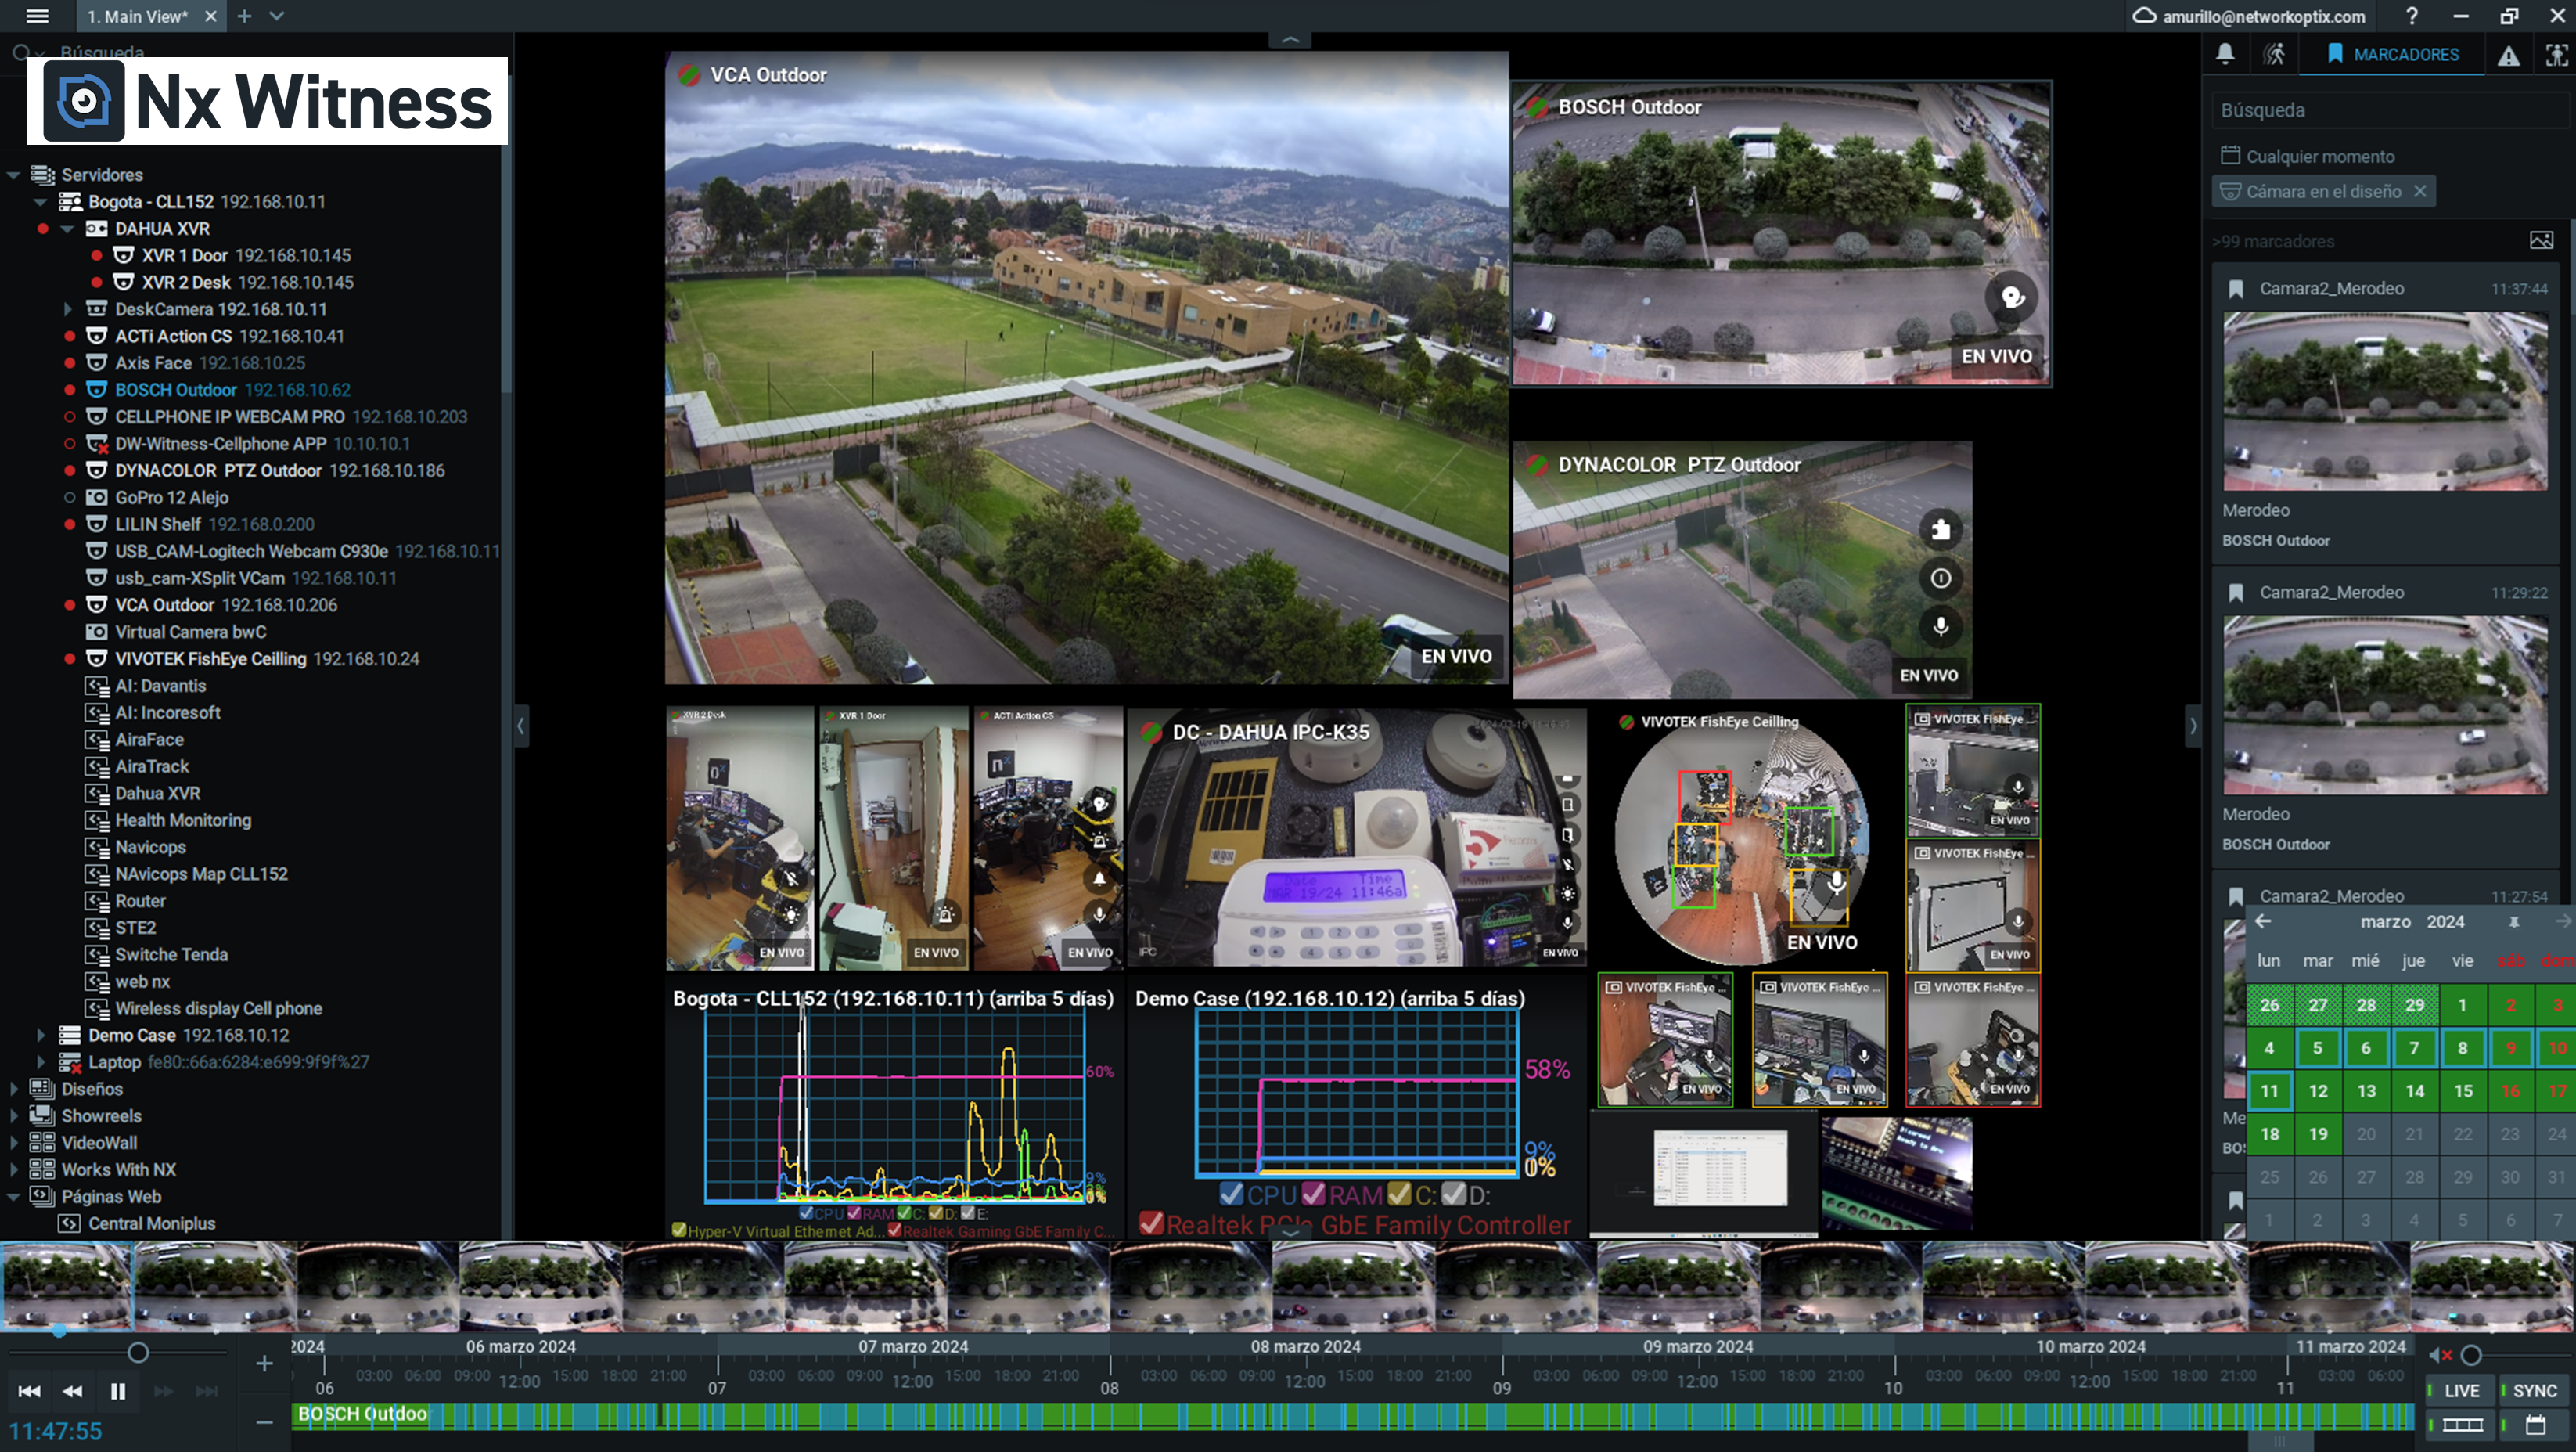Select XVR 1 Door camera
2576x1452 pixels.
pyautogui.click(x=232, y=256)
